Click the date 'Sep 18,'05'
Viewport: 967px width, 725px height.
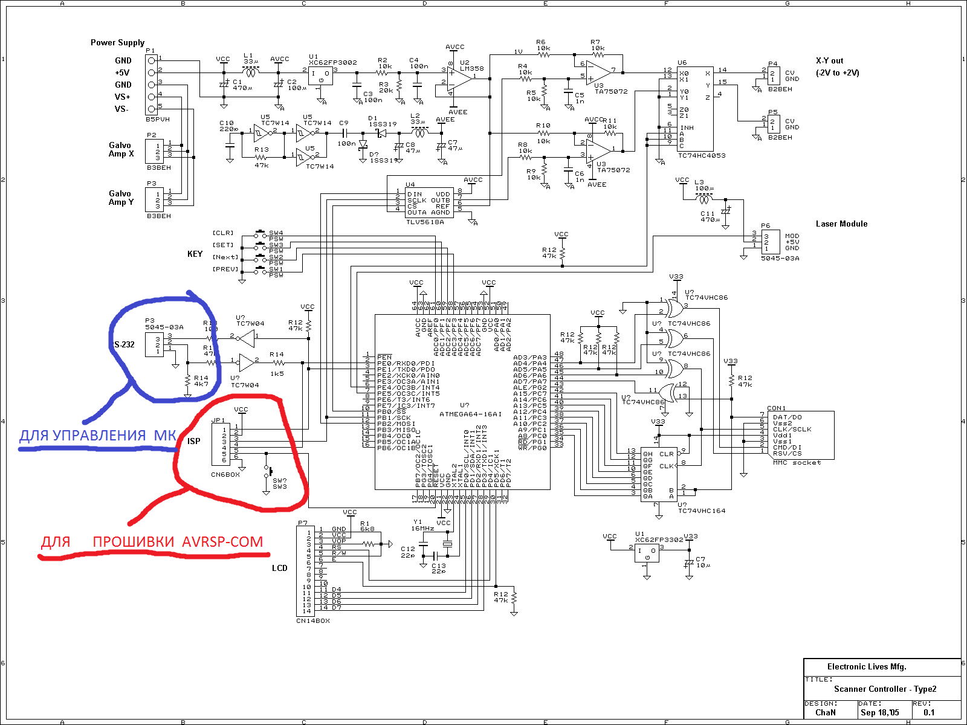pyautogui.click(x=880, y=712)
